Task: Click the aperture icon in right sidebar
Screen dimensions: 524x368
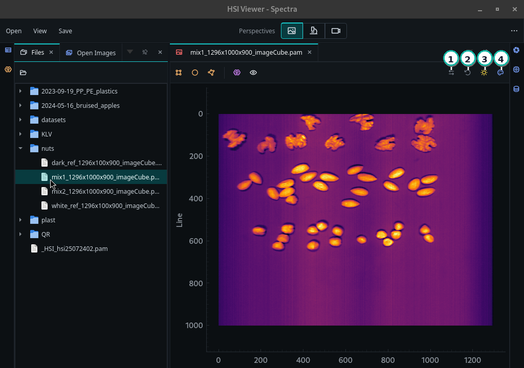Action: [516, 50]
